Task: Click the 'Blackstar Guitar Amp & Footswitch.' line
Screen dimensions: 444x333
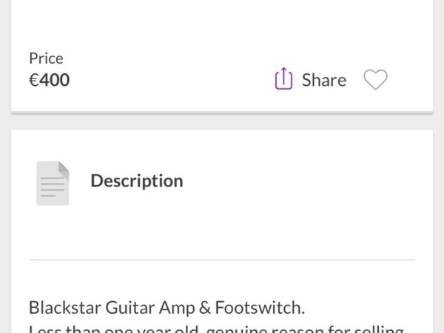Action: click(x=166, y=307)
